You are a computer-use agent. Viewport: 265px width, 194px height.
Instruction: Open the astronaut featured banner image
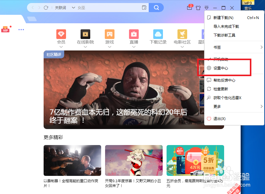click(x=124, y=90)
